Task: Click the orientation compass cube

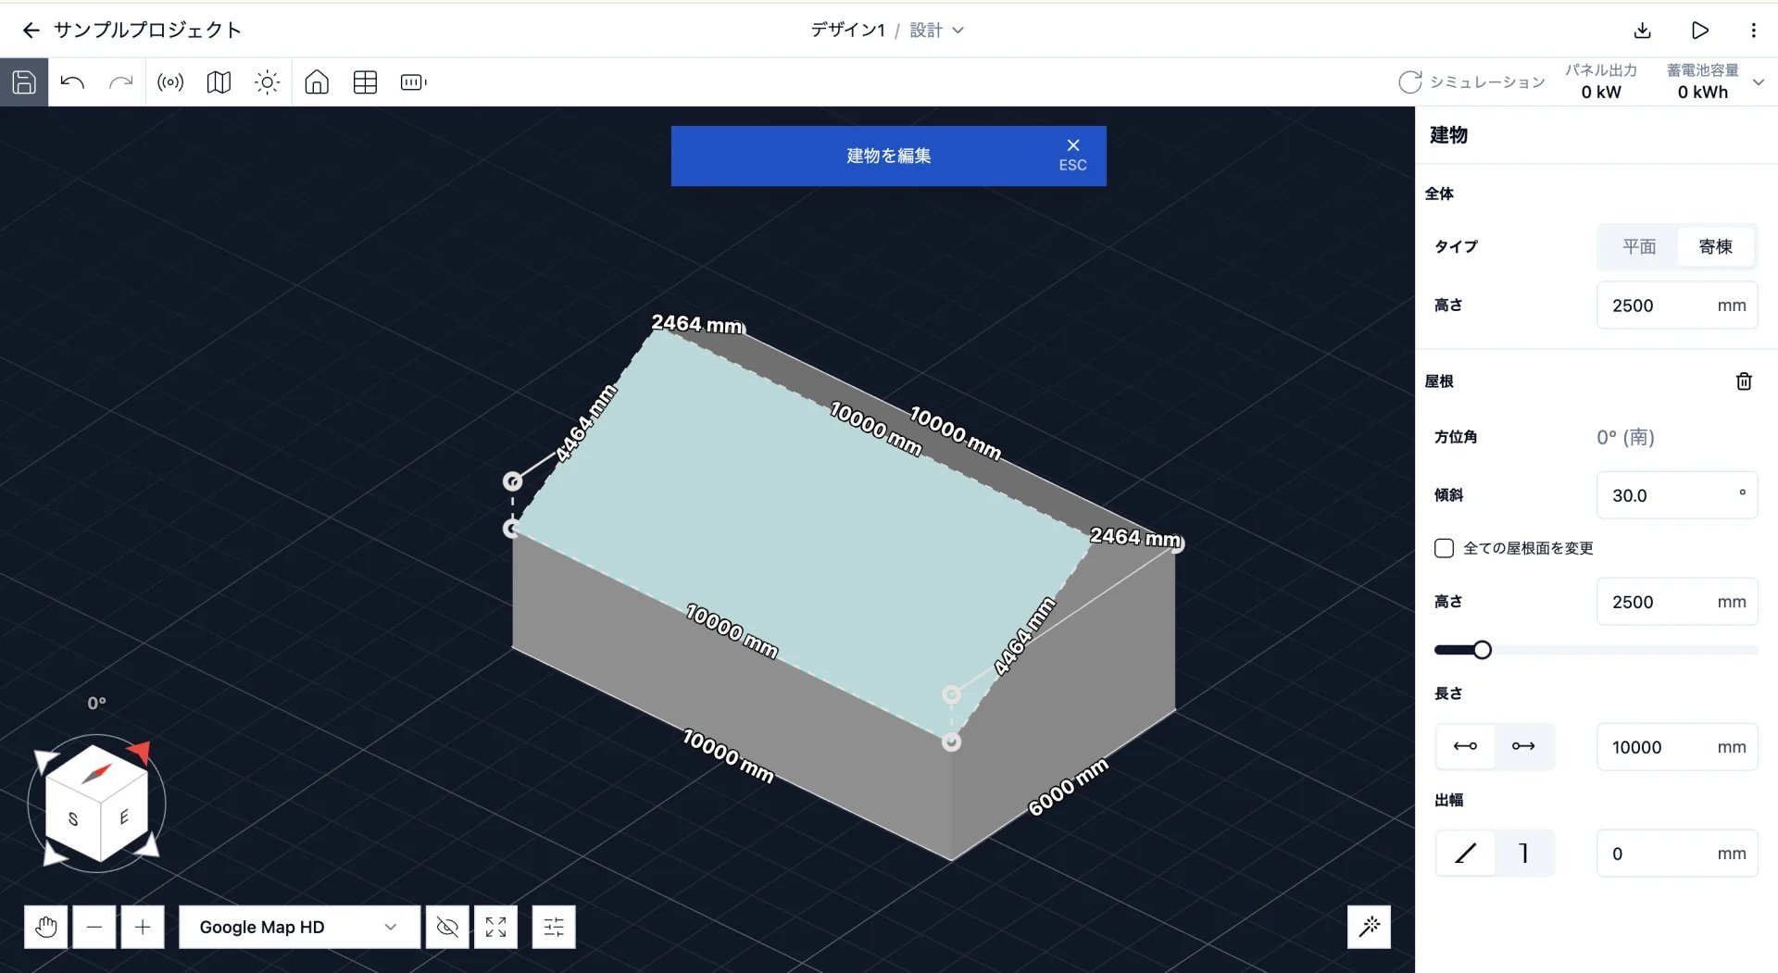Action: 97,803
